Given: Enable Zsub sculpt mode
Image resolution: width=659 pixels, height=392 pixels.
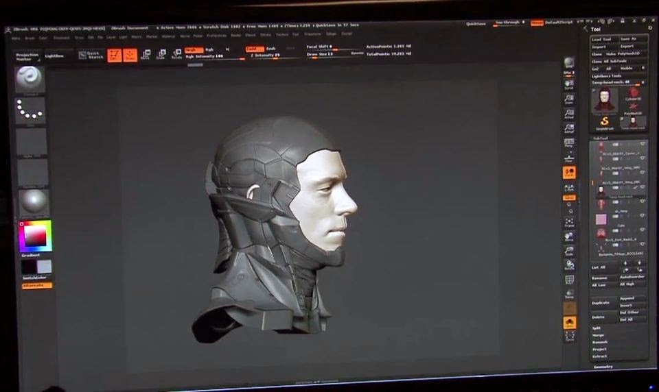Looking at the screenshot, I should point(270,49).
